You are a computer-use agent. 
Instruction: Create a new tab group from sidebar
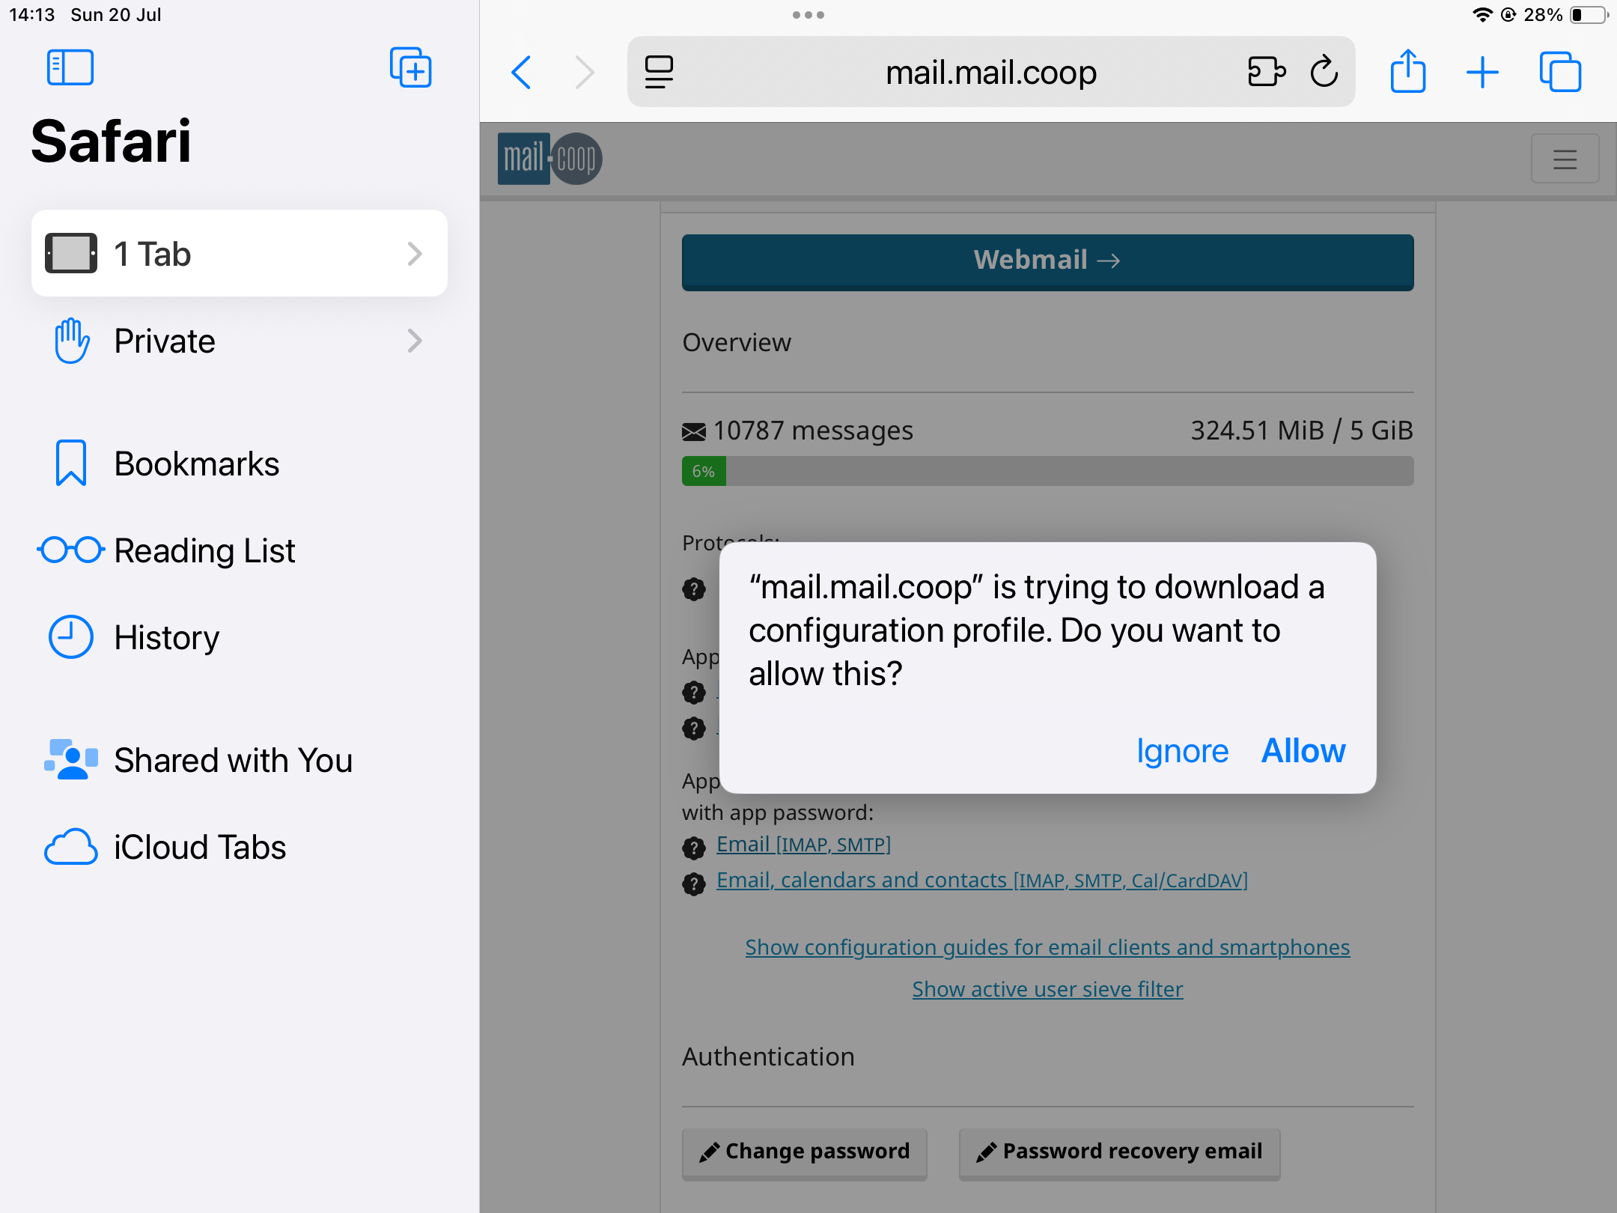(x=411, y=68)
